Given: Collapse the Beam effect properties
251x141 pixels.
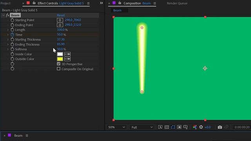Looking at the screenshot, I should click(3, 15).
